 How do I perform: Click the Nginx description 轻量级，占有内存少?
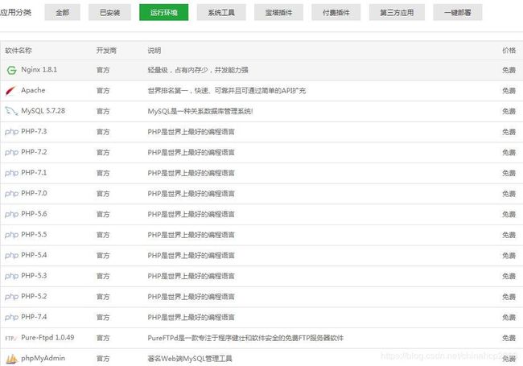click(198, 70)
